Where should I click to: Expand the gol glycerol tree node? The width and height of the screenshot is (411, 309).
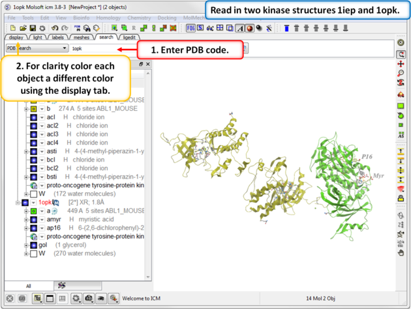pyautogui.click(x=26, y=245)
